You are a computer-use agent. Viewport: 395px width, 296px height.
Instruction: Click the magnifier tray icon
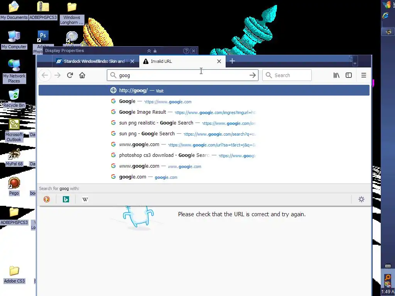[388, 277]
